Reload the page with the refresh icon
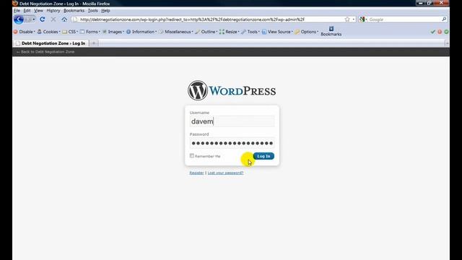The width and height of the screenshot is (462, 260). pos(43,19)
